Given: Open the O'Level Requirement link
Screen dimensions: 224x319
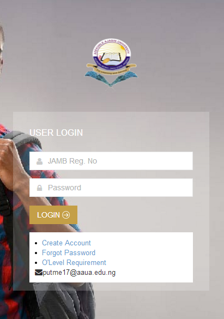Looking at the screenshot, I should 74,262.
